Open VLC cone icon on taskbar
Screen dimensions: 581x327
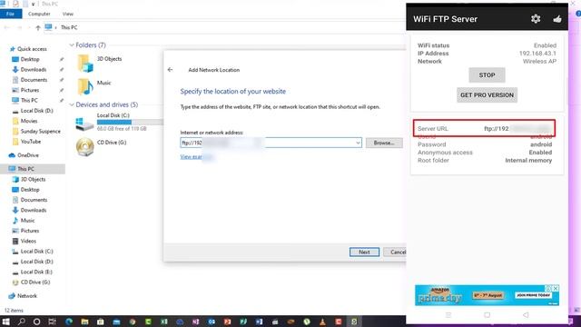[323, 322]
